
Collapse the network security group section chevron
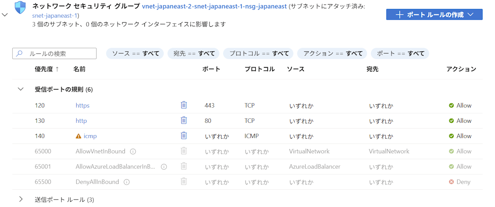[5, 15]
